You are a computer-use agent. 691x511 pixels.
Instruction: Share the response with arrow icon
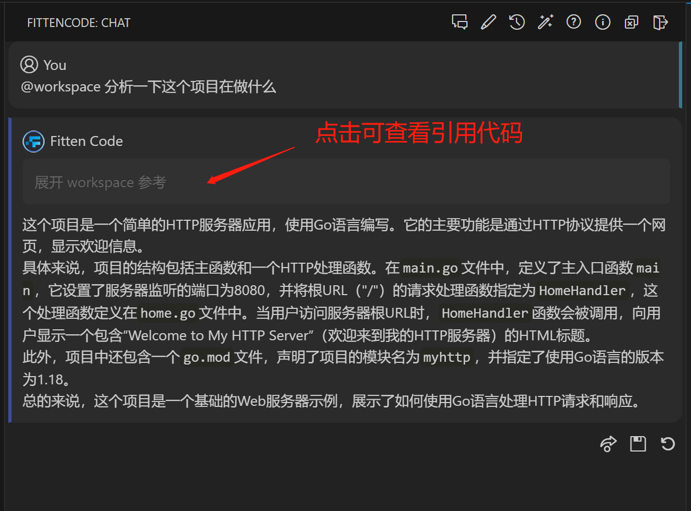click(608, 444)
